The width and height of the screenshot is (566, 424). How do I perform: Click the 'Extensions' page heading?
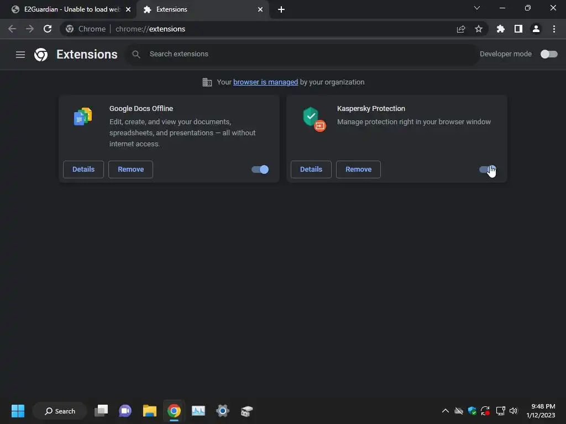(x=87, y=55)
